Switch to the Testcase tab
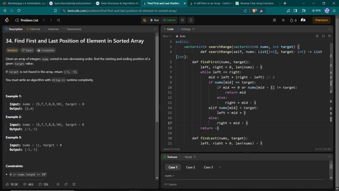The image size is (339, 191). pos(170,157)
